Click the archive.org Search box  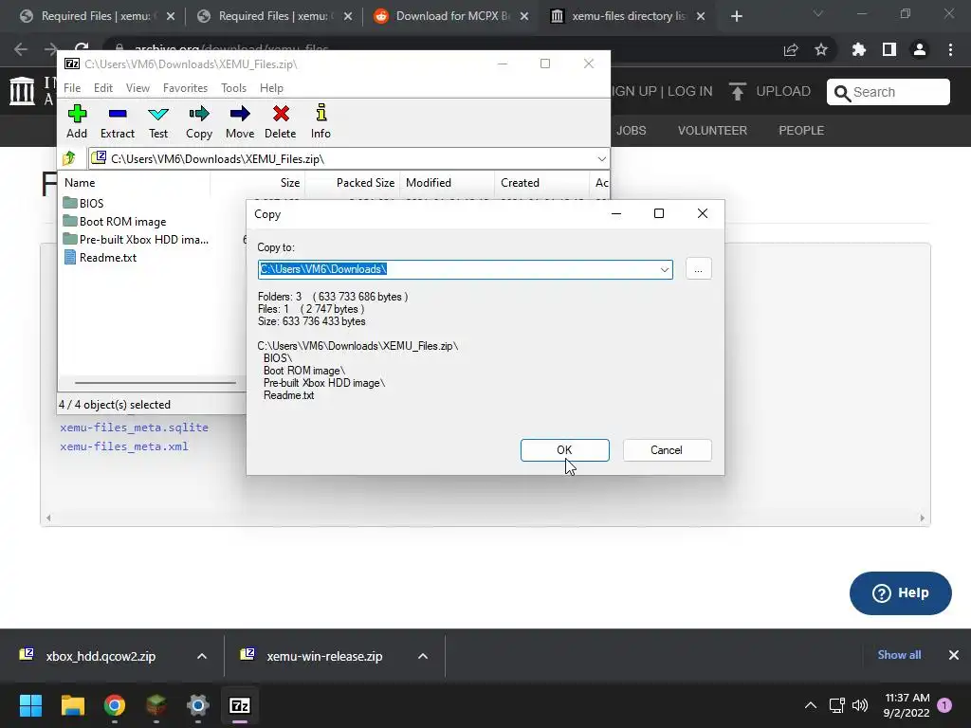click(x=888, y=92)
